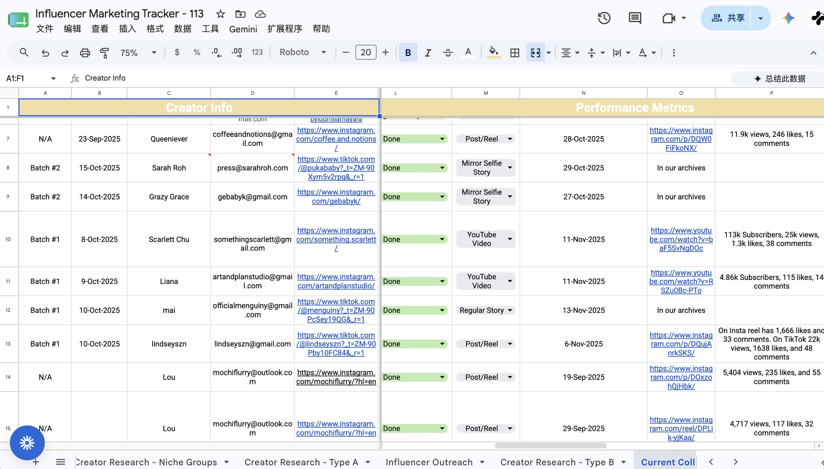The height and width of the screenshot is (469, 824).
Task: Open the 数据 menu
Action: (x=182, y=29)
